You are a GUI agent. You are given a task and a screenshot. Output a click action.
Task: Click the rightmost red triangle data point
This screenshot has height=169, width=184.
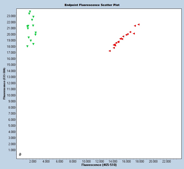click(139, 25)
